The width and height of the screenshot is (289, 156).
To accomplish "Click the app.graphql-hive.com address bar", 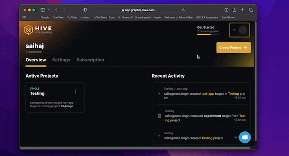I will pyautogui.click(x=138, y=10).
